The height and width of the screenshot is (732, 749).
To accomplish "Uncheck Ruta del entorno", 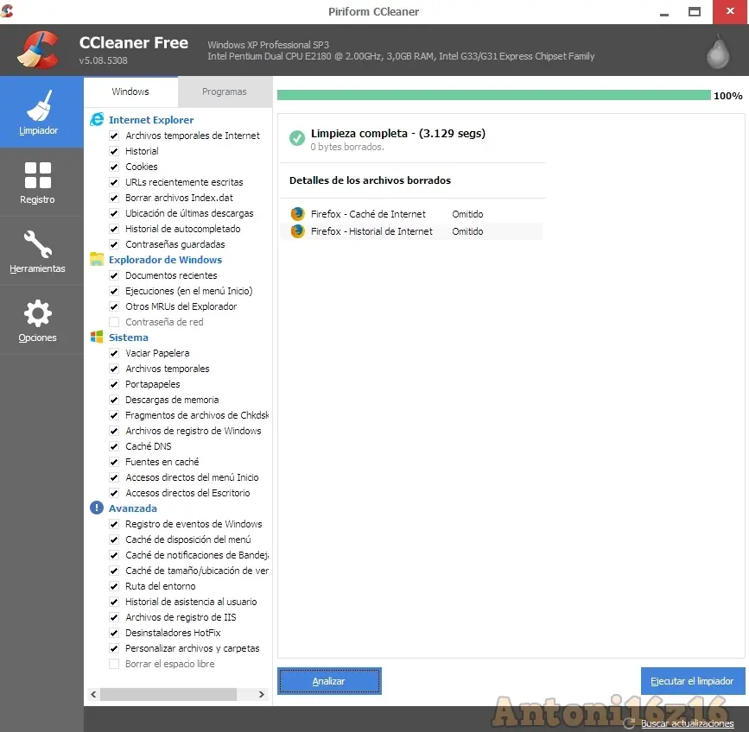I will (x=114, y=586).
